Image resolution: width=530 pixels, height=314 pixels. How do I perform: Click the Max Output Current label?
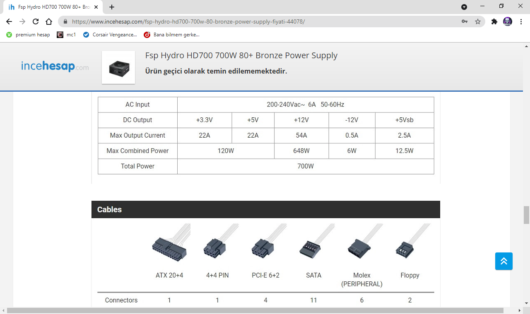pyautogui.click(x=137, y=135)
